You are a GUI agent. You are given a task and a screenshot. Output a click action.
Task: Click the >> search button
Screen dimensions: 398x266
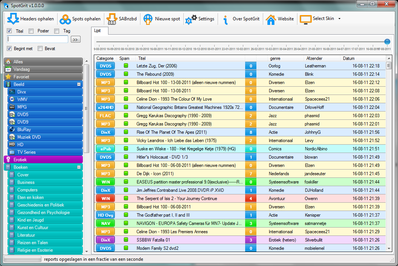[75, 40]
